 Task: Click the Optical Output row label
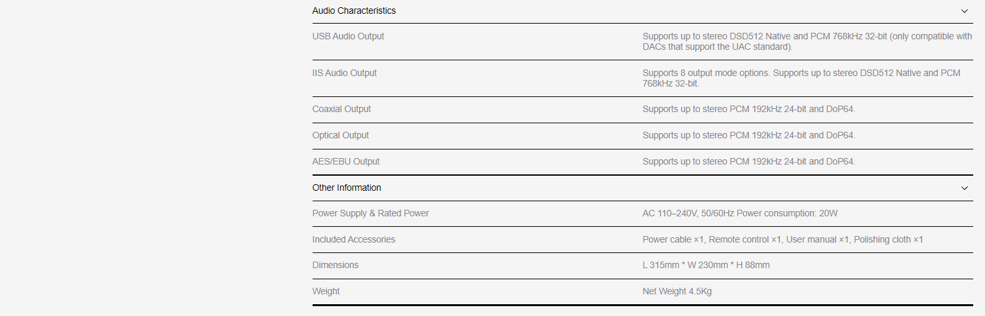[340, 135]
